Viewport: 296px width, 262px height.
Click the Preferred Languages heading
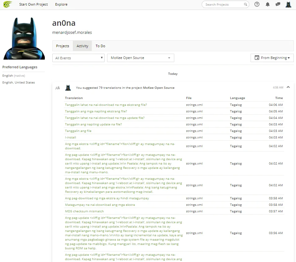20,67
